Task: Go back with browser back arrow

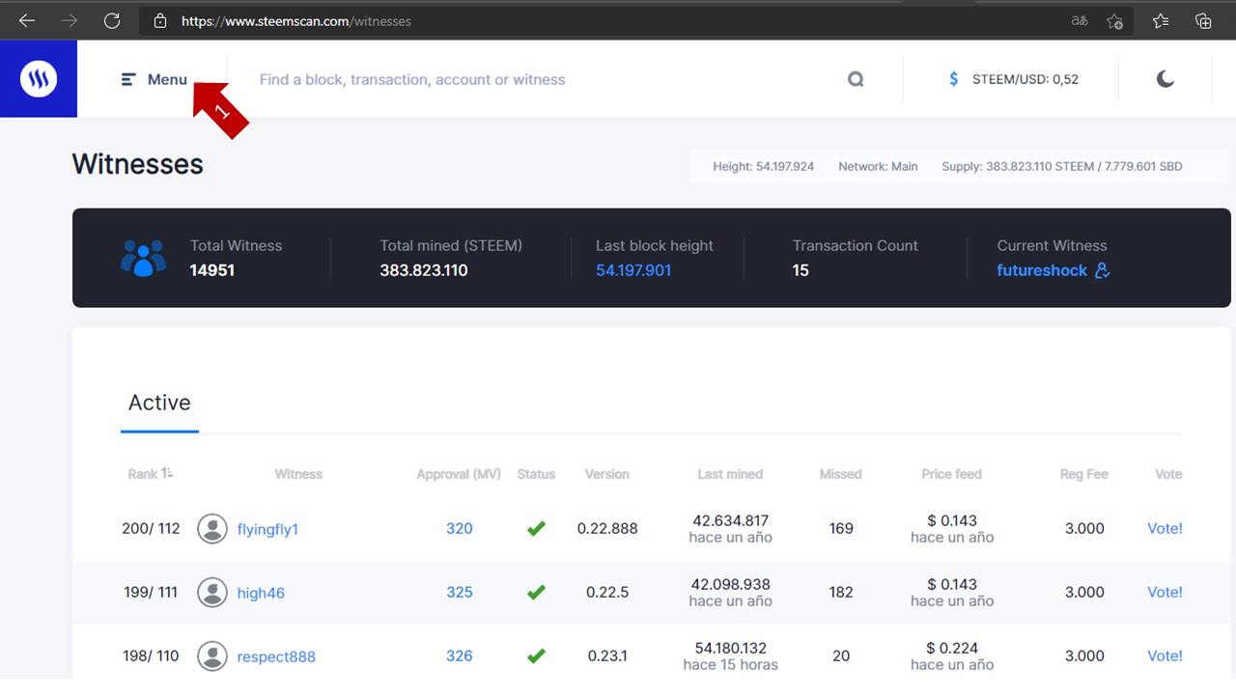Action: 27,20
